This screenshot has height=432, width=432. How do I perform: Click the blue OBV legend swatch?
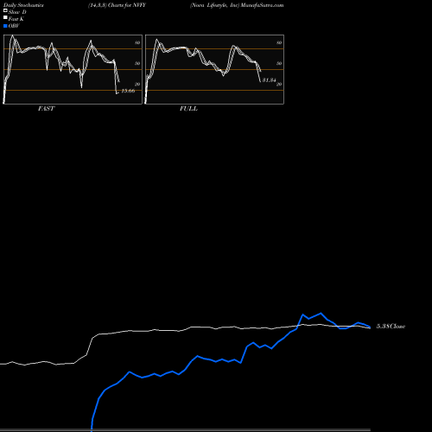tap(5, 26)
